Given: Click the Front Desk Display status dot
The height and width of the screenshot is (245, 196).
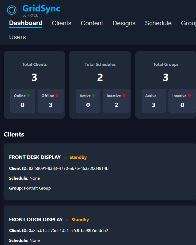Looking at the screenshot, I should point(65,158).
